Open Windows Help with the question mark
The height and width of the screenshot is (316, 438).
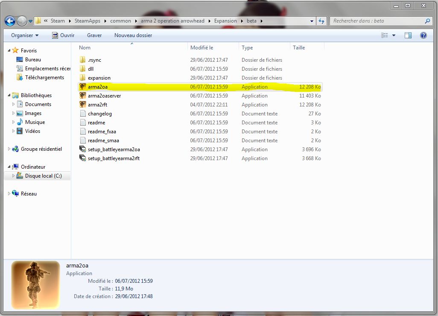(423, 35)
